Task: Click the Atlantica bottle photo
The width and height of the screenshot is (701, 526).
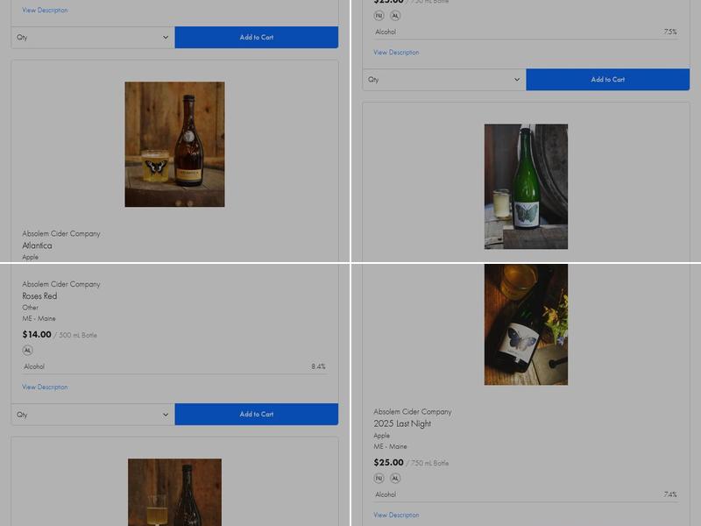Action: coord(174,145)
